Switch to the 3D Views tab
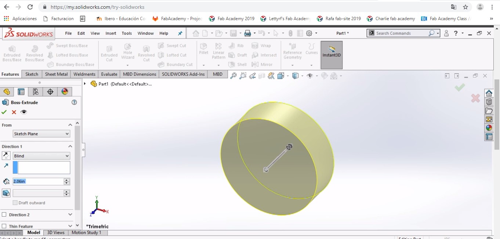 click(x=56, y=232)
